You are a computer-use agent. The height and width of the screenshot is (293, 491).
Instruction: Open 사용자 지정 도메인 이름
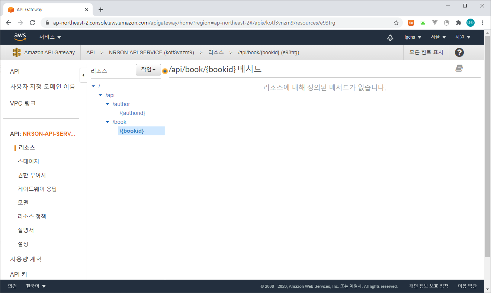(x=42, y=87)
